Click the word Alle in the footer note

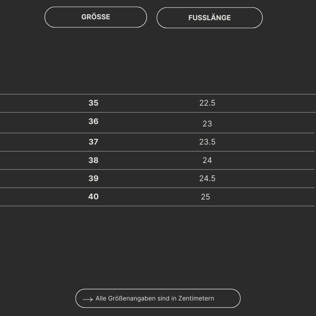click(101, 298)
